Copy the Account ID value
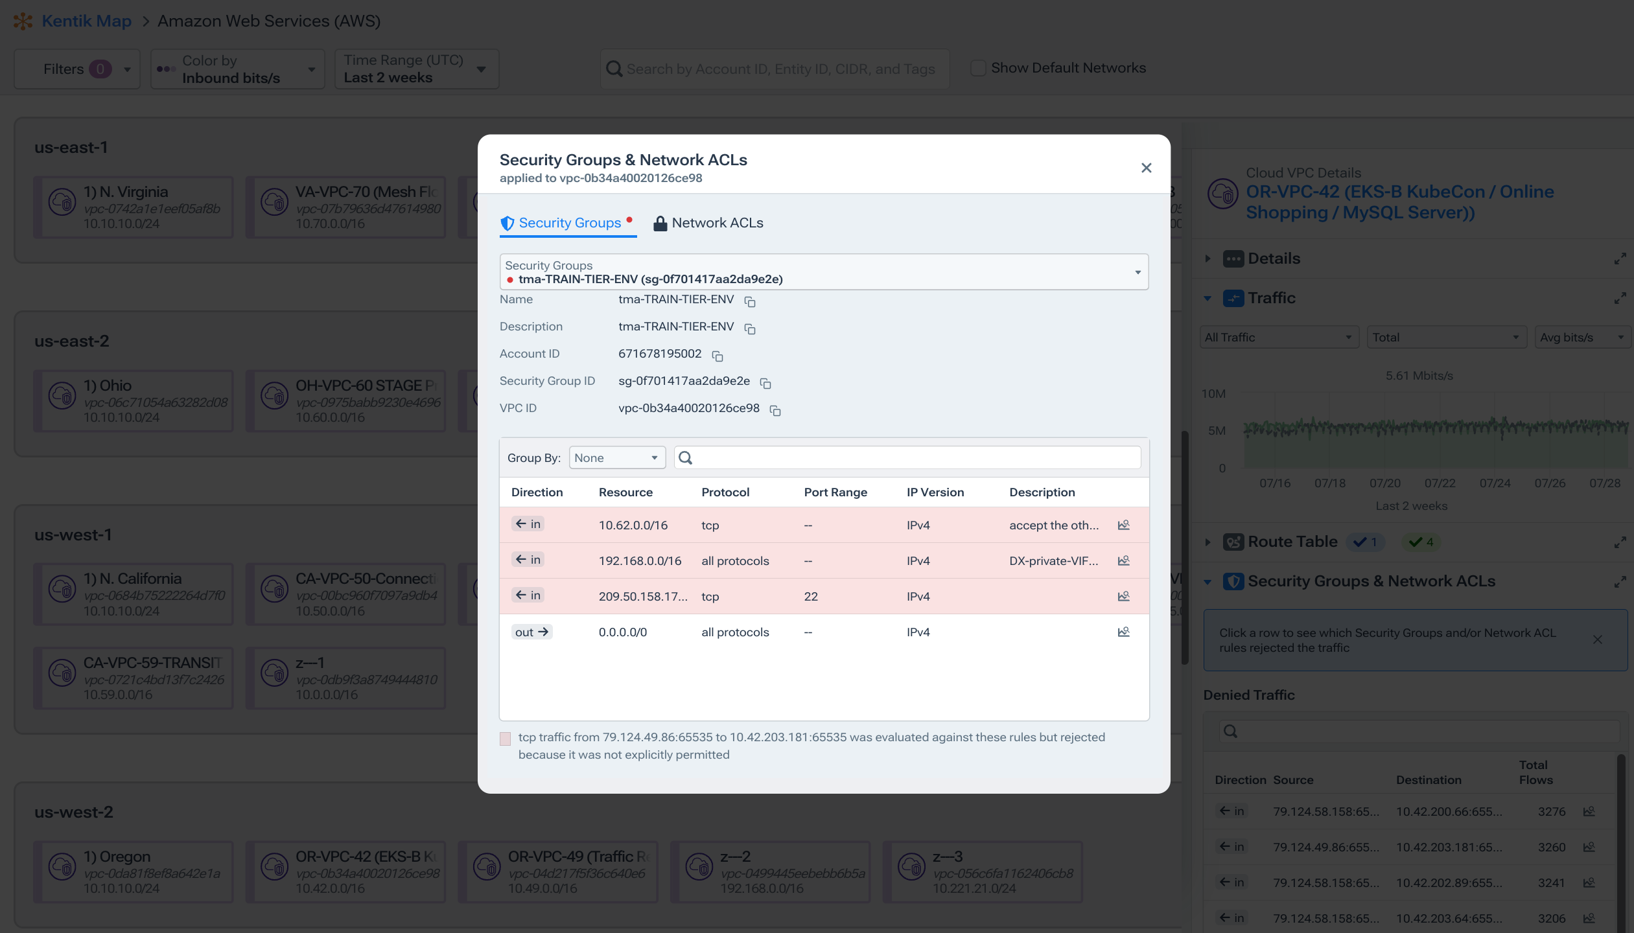Image resolution: width=1634 pixels, height=933 pixels. click(x=718, y=356)
